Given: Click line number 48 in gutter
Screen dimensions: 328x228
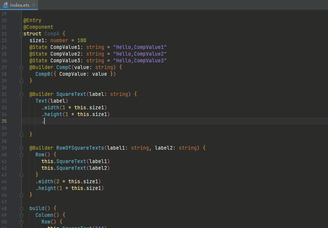Looking at the screenshot, I should pos(4,209).
